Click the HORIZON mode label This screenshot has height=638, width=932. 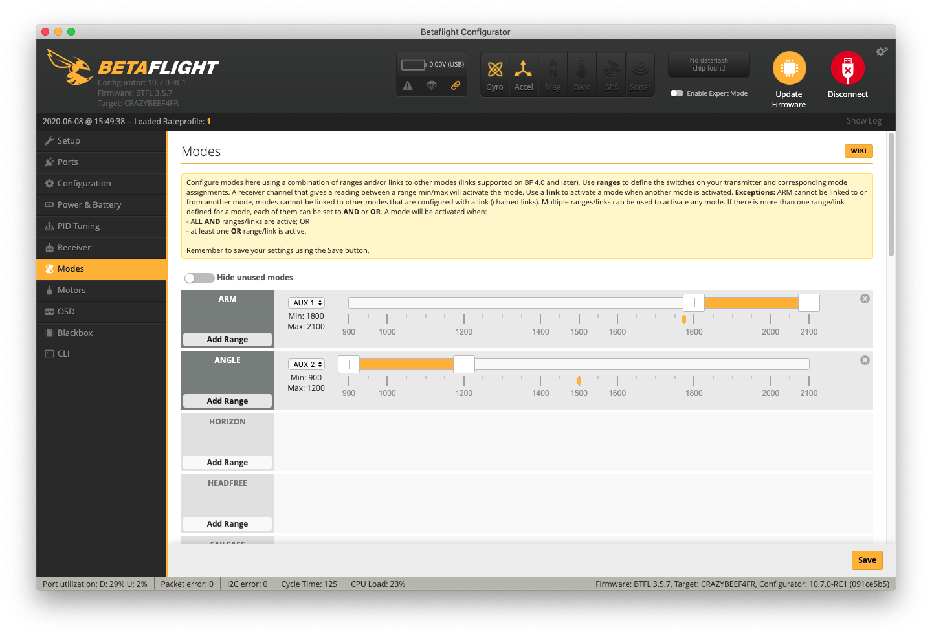click(227, 421)
